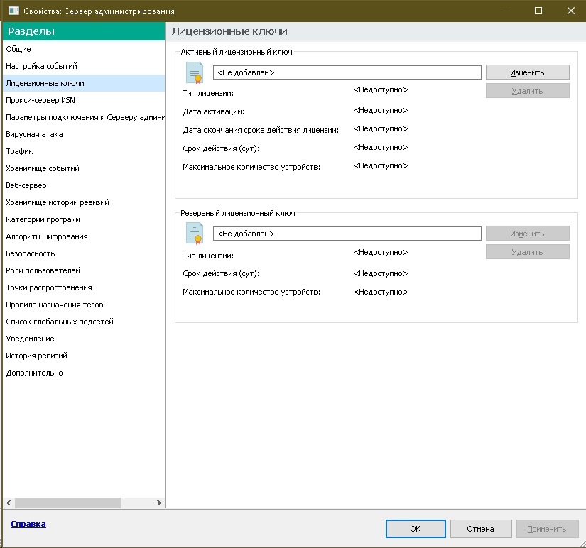Select the Общие section
The height and width of the screenshot is (548, 586).
18,49
